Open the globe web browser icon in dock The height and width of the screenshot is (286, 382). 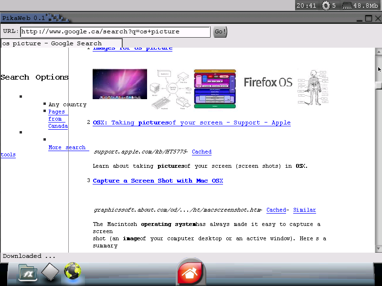pyautogui.click(x=73, y=271)
